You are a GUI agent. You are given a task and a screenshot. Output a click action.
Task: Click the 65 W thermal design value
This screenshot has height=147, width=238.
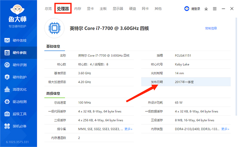pos(178,103)
